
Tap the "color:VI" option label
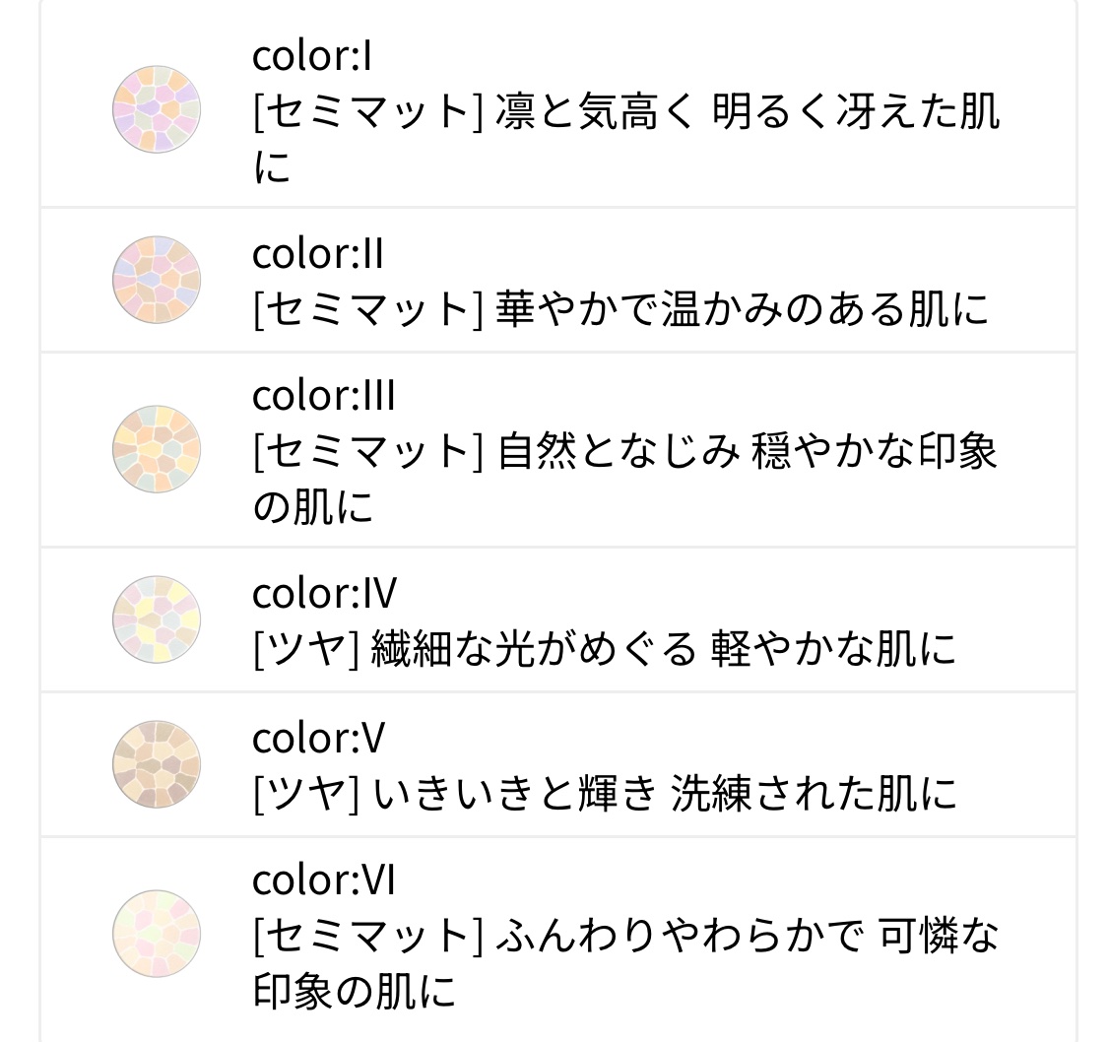323,879
